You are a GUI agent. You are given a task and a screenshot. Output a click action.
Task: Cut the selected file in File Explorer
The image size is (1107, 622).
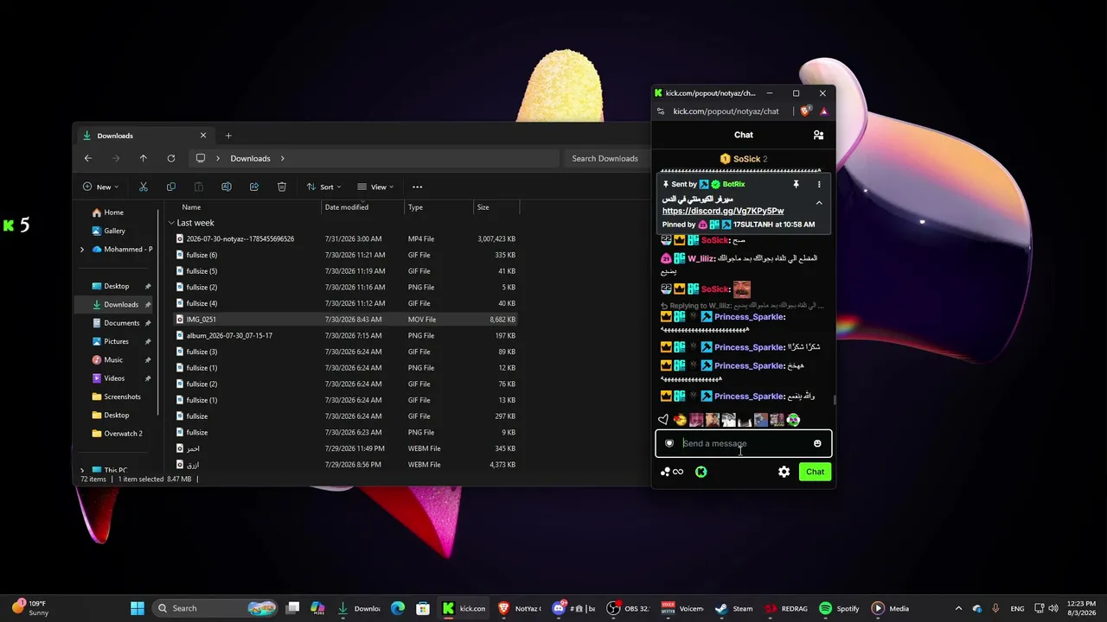pos(144,187)
